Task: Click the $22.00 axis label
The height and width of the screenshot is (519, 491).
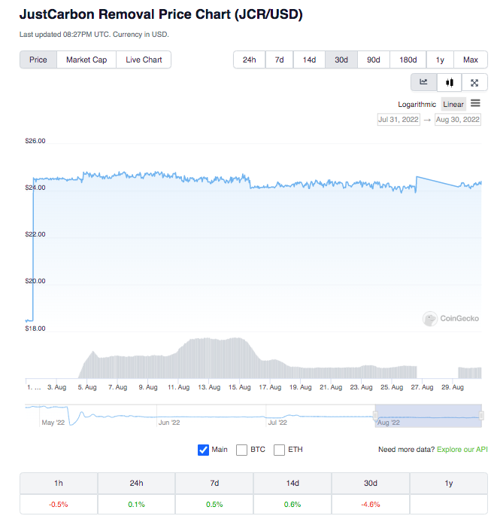Action: (35, 234)
